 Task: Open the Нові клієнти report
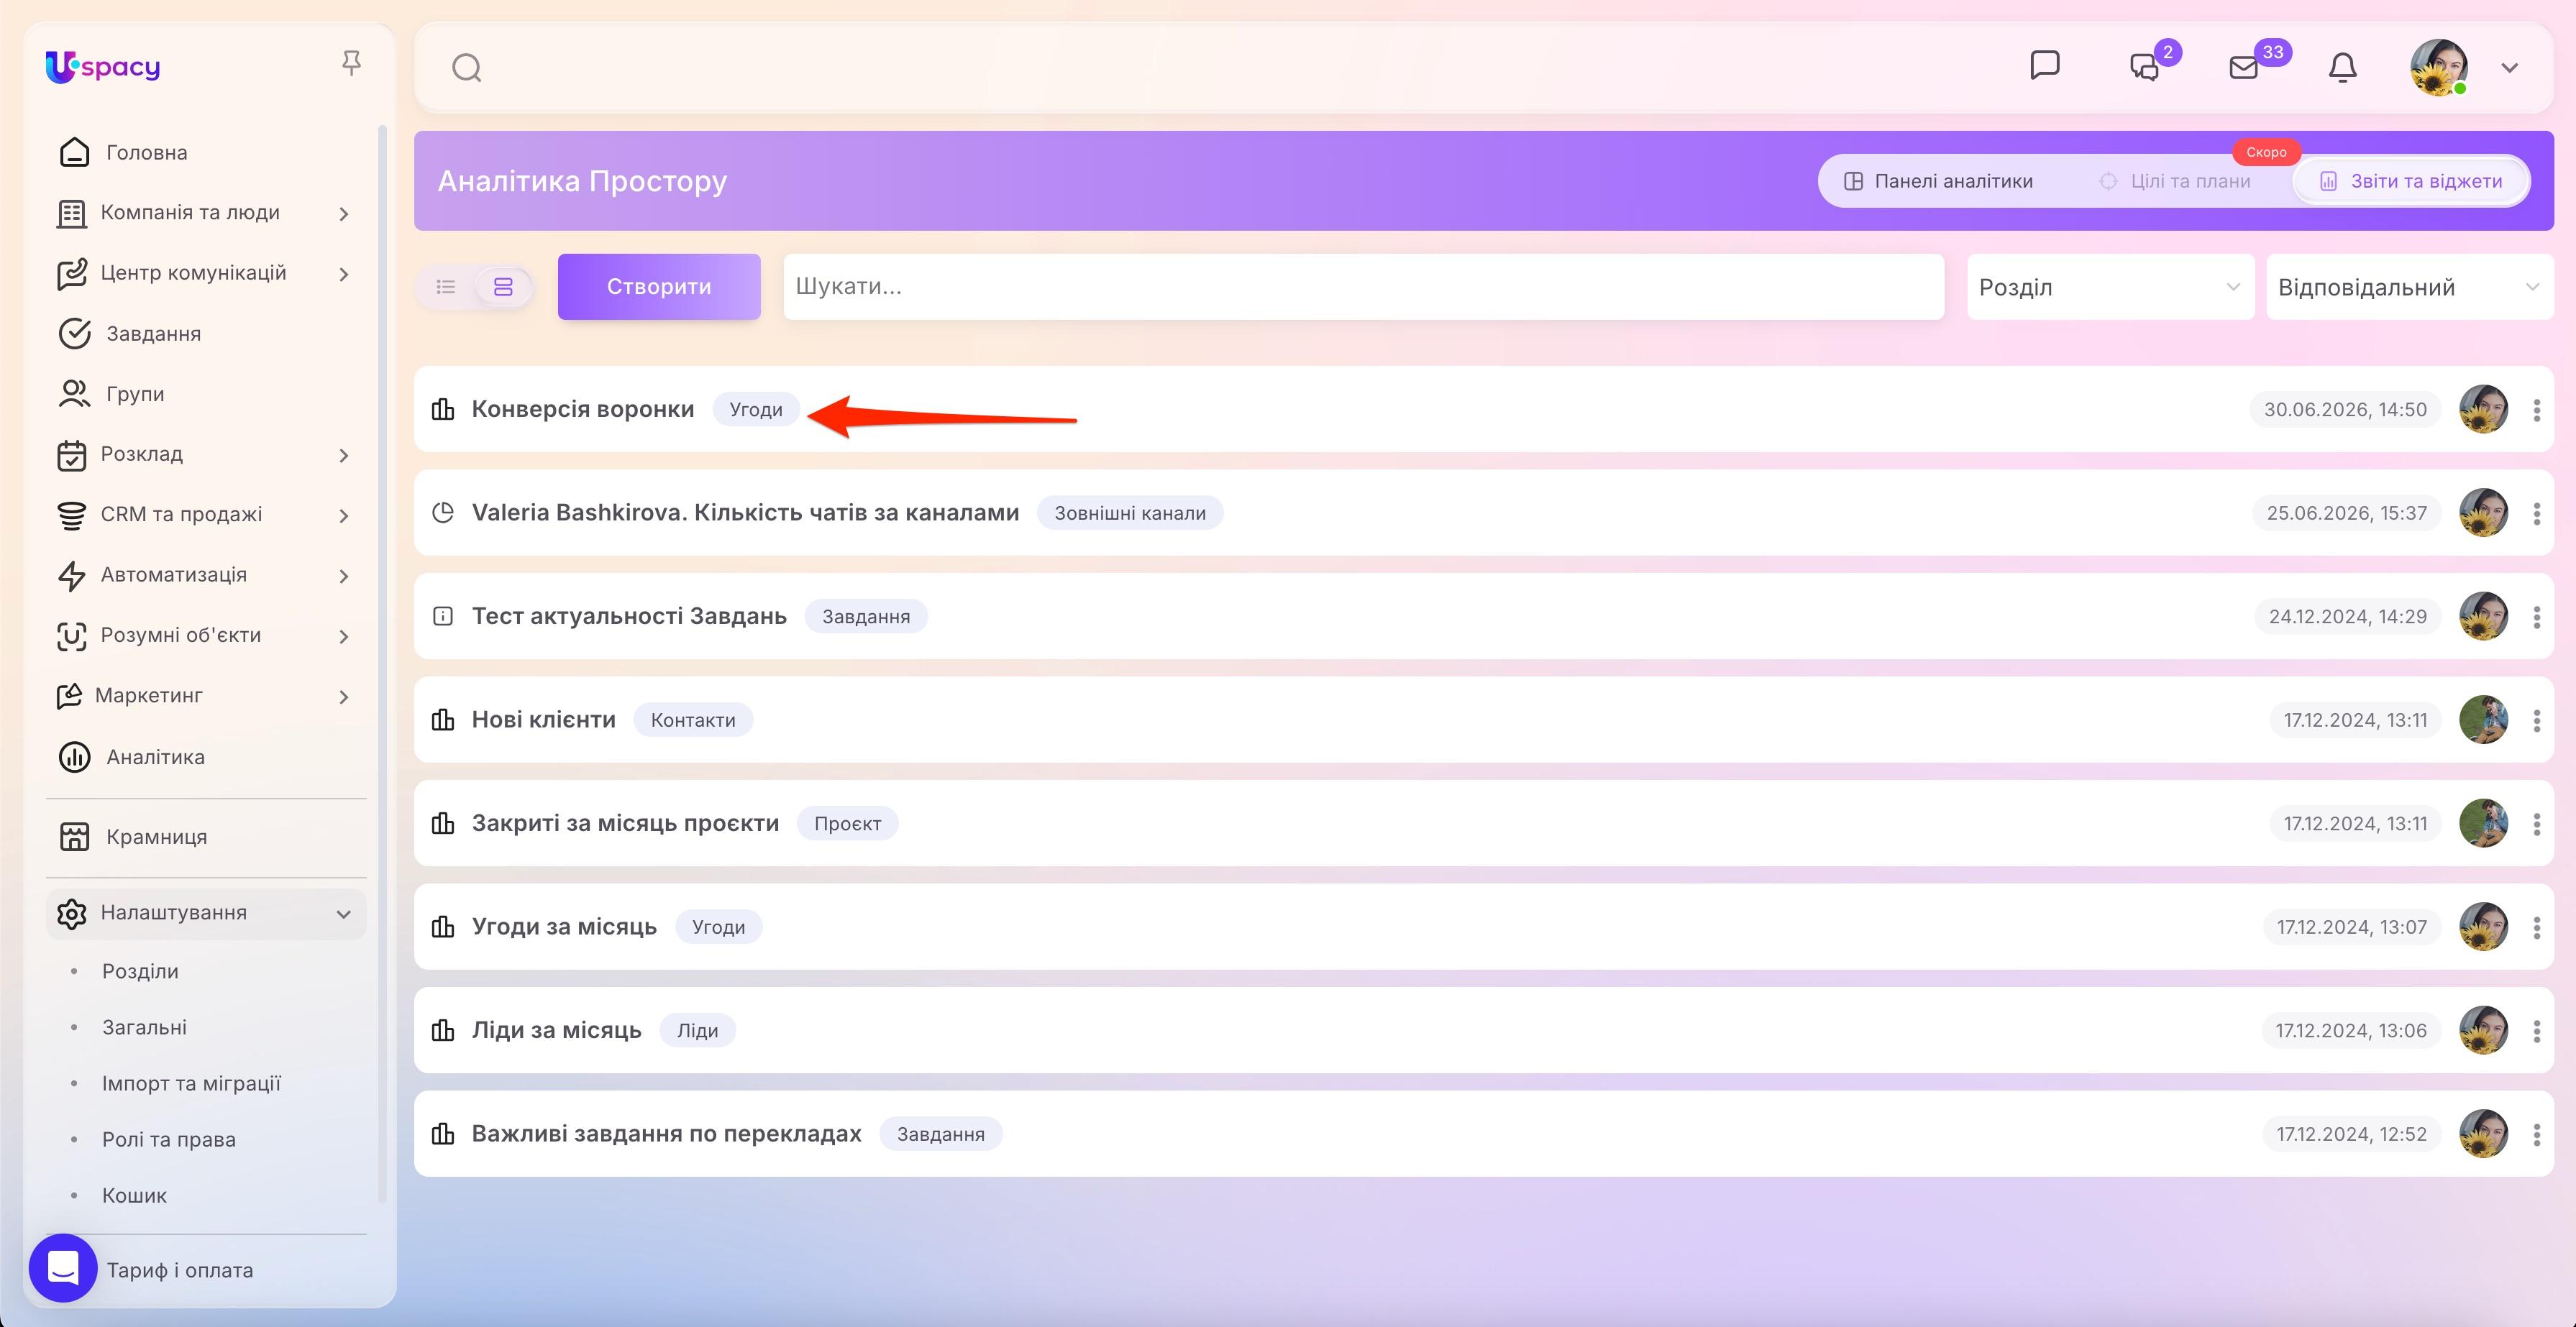543,720
